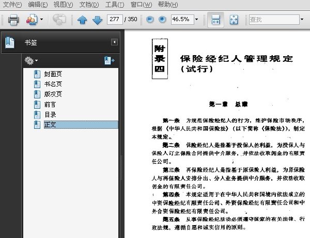310x238 pixels.
Task: Expand the find box options arrow
Action: click(x=302, y=20)
